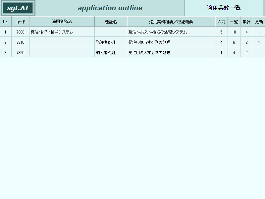Click row number 2 cell
This screenshot has height=199, width=265.
[6, 42]
